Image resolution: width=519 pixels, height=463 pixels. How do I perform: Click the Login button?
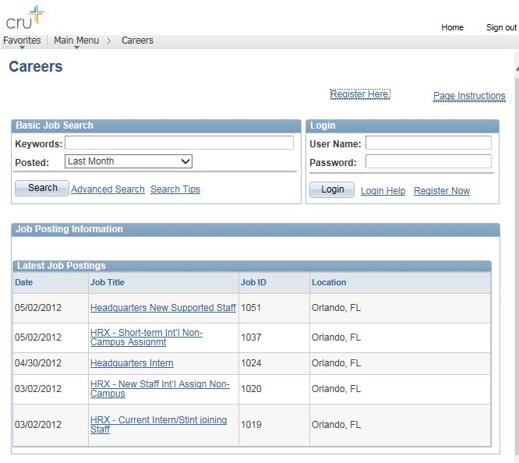[x=332, y=189]
